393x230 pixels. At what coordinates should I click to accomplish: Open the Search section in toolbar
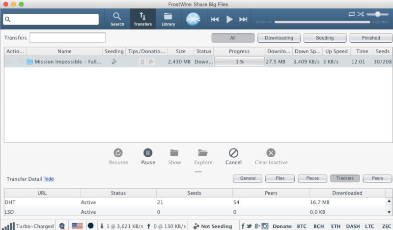(117, 19)
